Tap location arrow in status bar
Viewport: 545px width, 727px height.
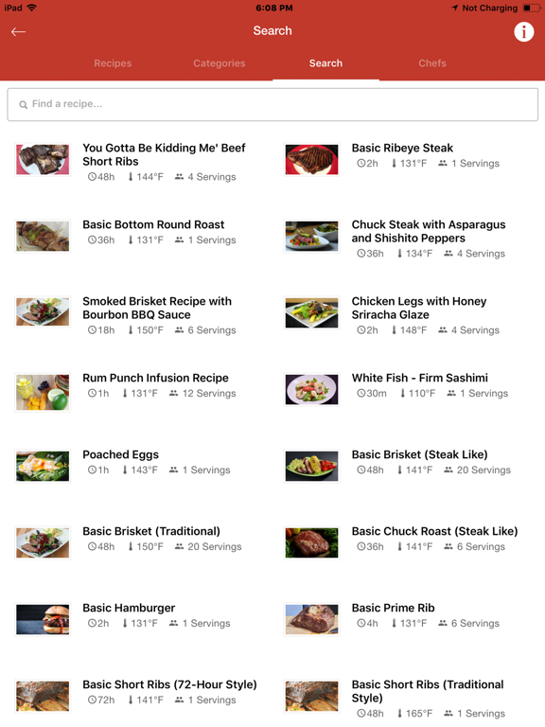point(455,8)
